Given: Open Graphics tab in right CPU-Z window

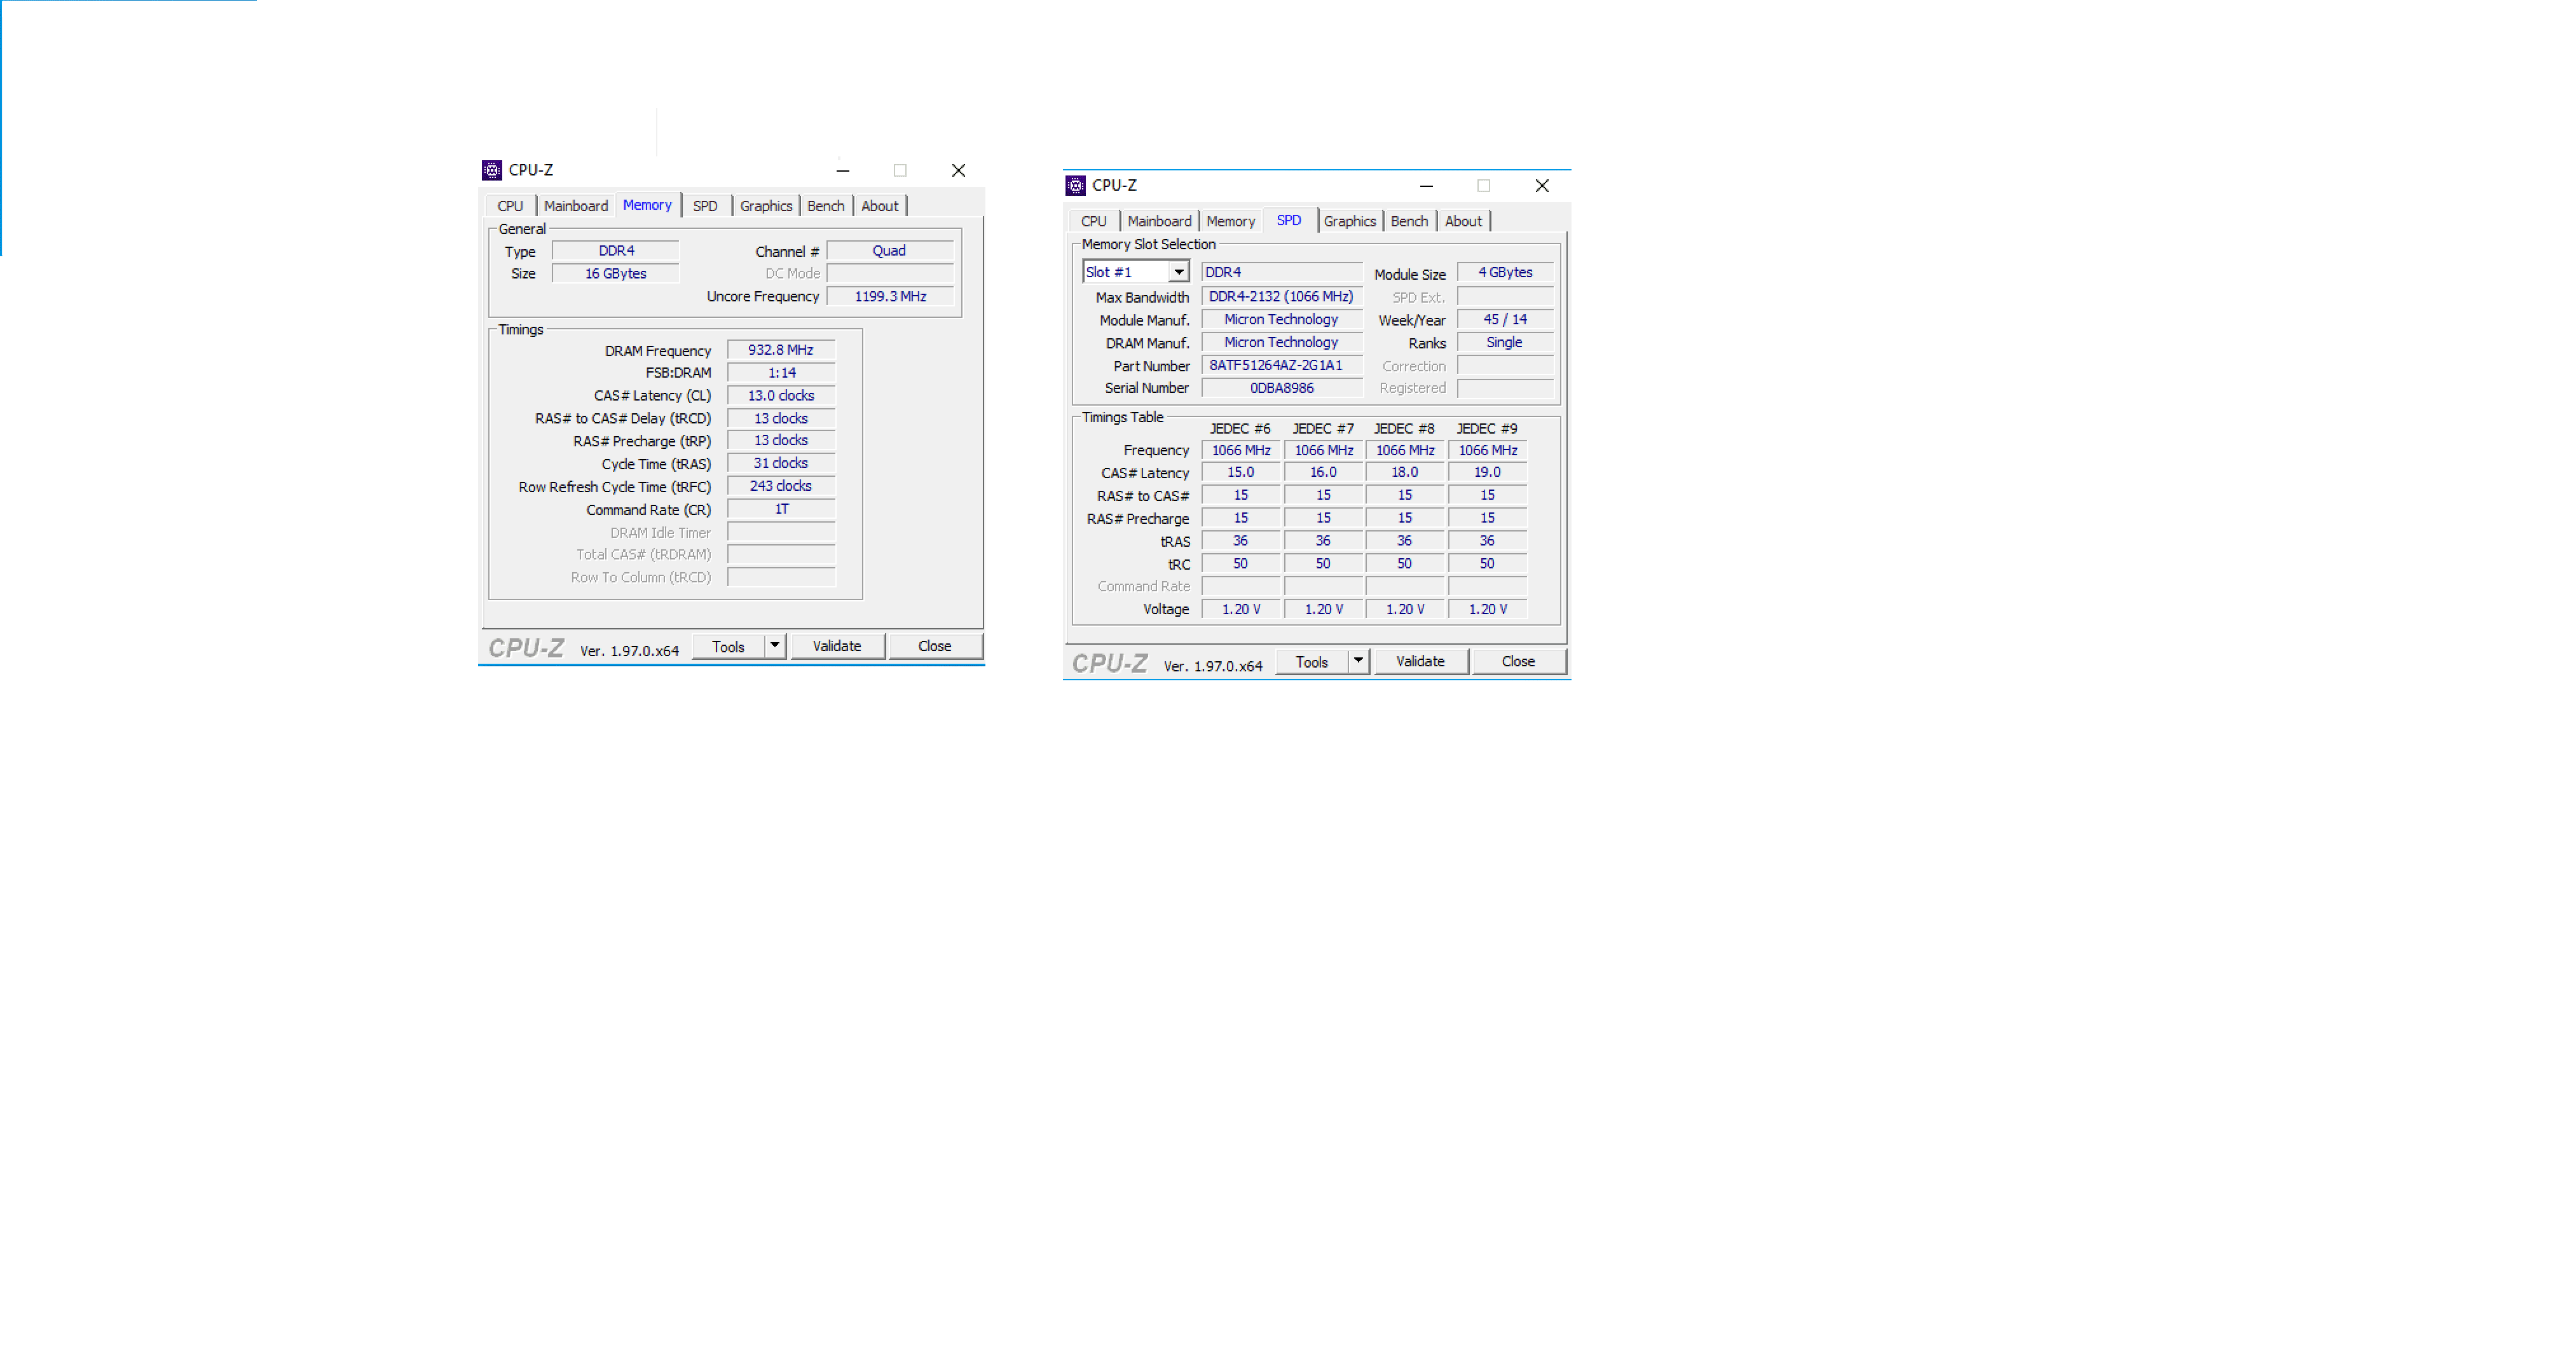Looking at the screenshot, I should point(1350,221).
